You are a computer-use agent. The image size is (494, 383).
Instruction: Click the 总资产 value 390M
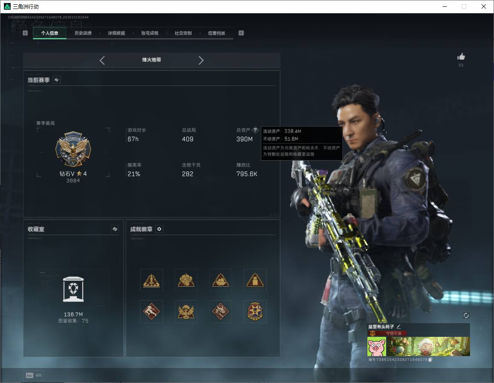(x=244, y=139)
